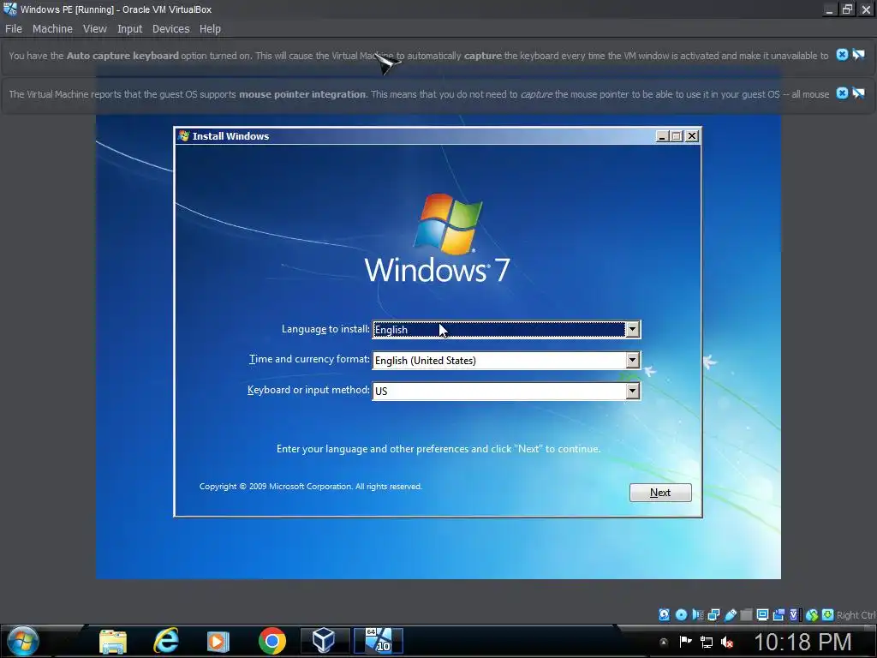Open the Windows Start menu

click(22, 641)
